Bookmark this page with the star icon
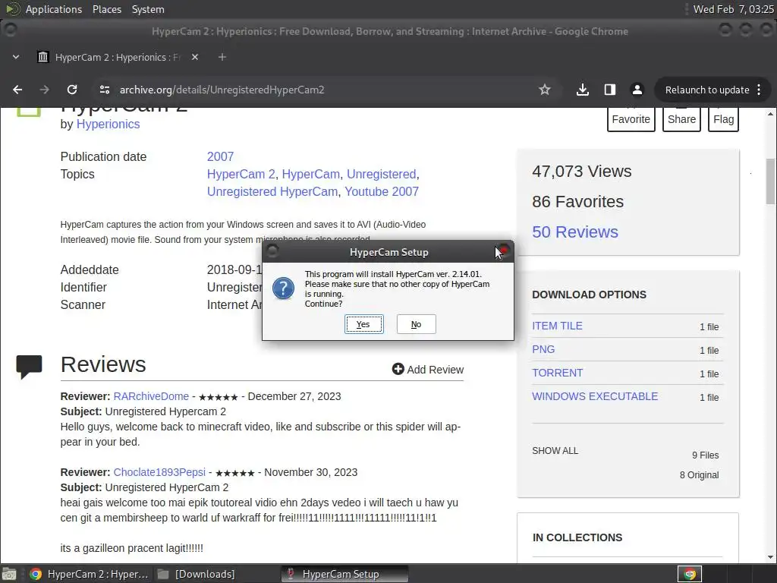Viewport: 777px width, 583px height. (x=545, y=90)
